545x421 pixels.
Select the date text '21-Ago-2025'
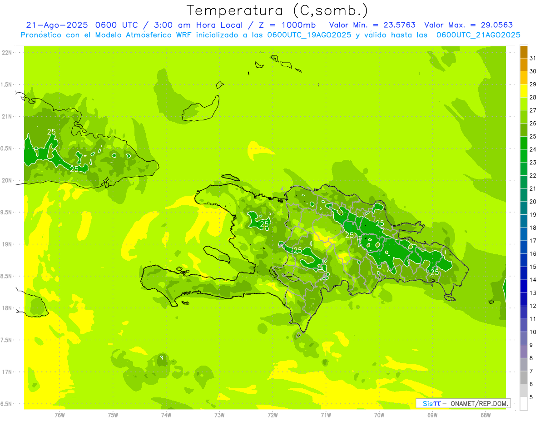[x=57, y=25]
